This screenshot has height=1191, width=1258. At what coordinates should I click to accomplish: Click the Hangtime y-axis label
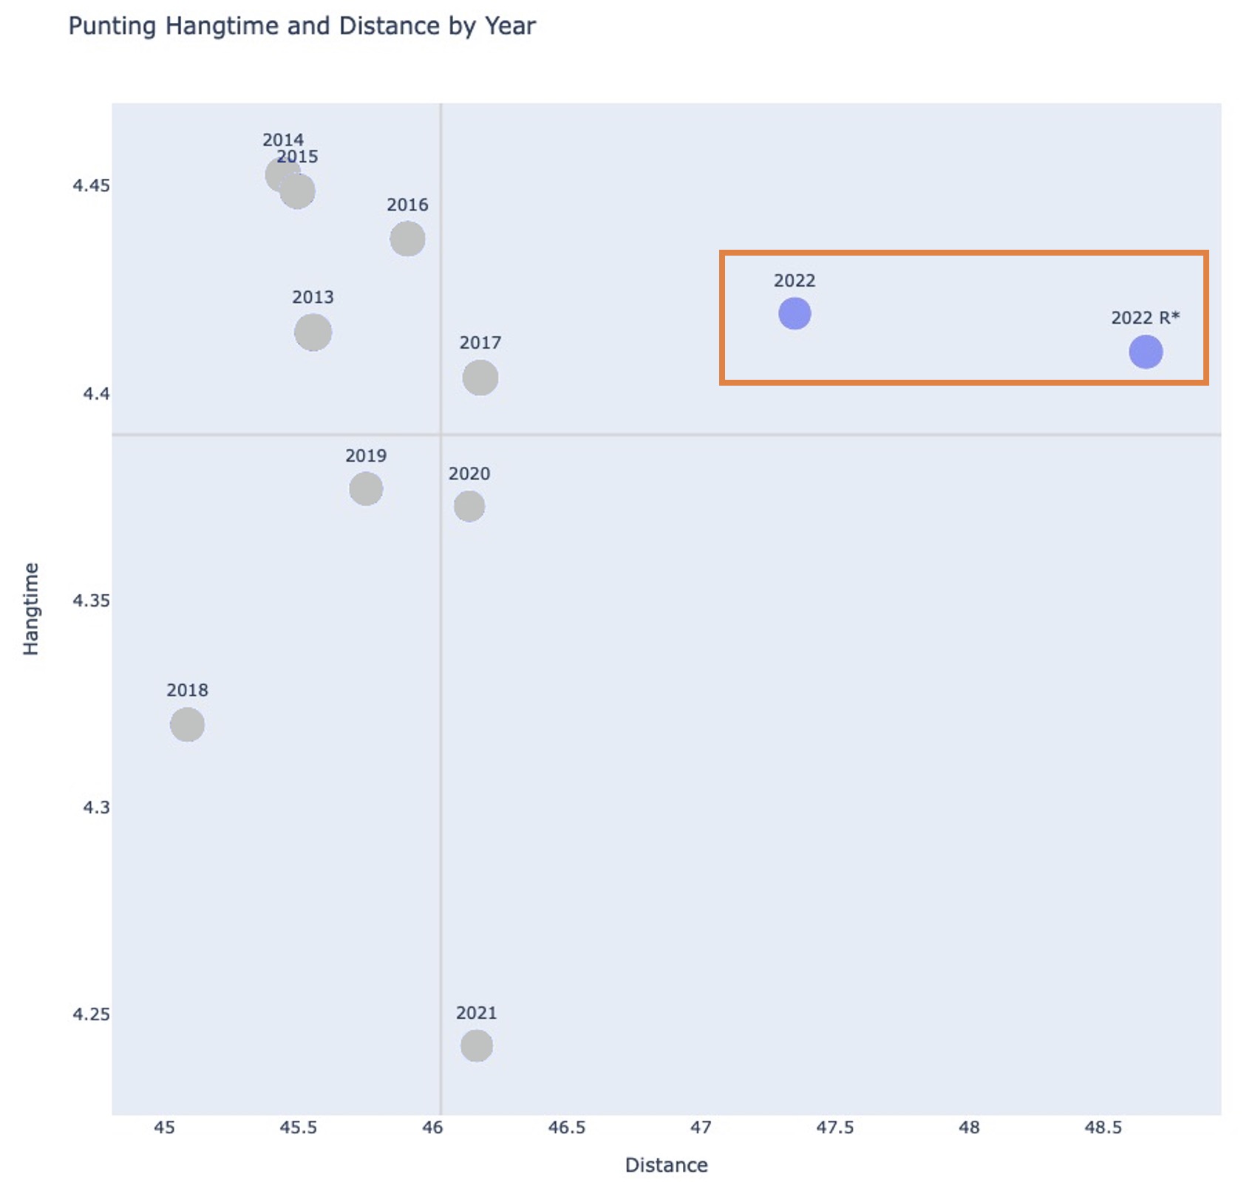tap(30, 609)
